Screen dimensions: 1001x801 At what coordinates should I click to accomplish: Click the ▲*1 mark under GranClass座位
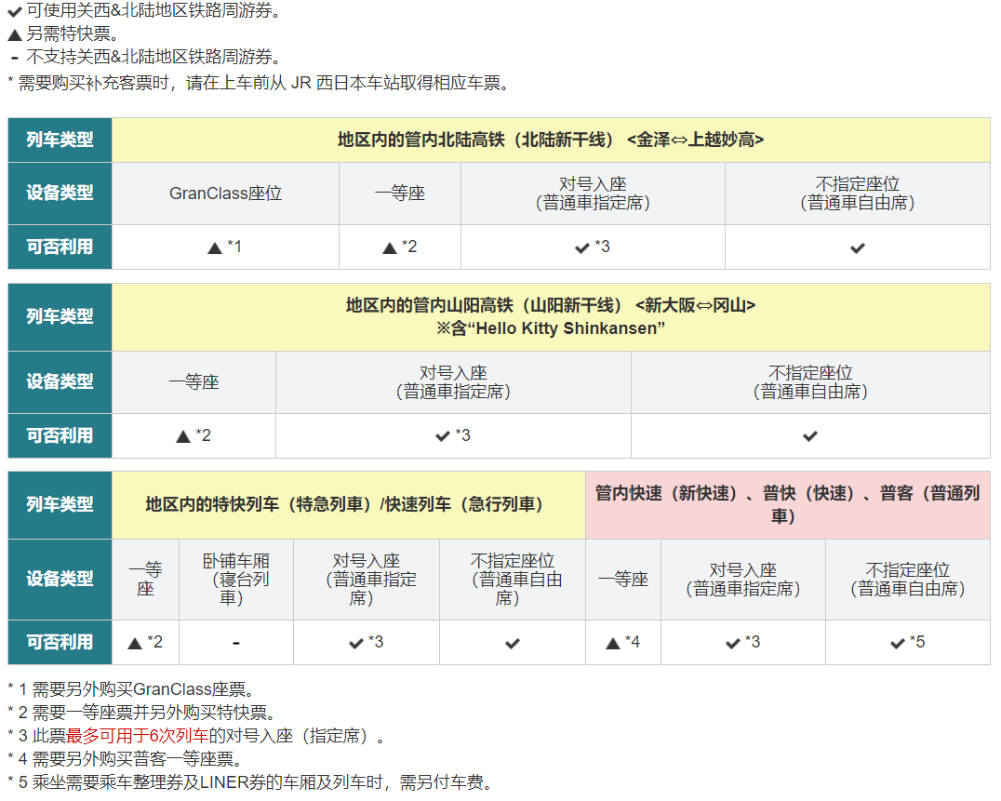225,247
